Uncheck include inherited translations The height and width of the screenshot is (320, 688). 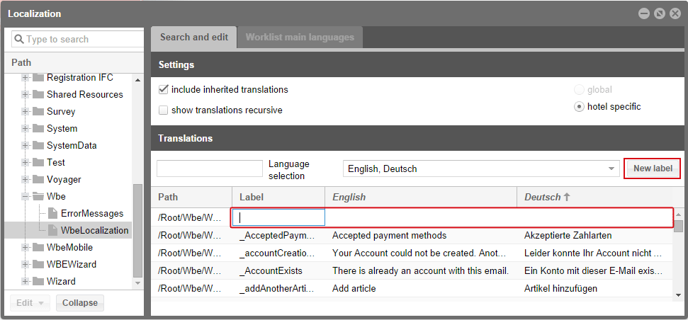tap(164, 90)
